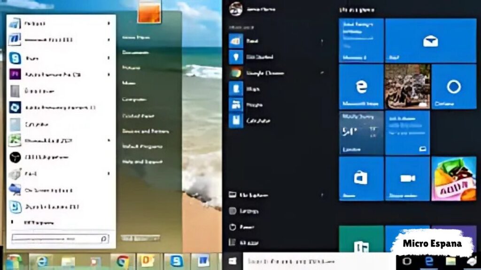Open the London weather tile
This screenshot has width=481, height=270.
[361, 133]
